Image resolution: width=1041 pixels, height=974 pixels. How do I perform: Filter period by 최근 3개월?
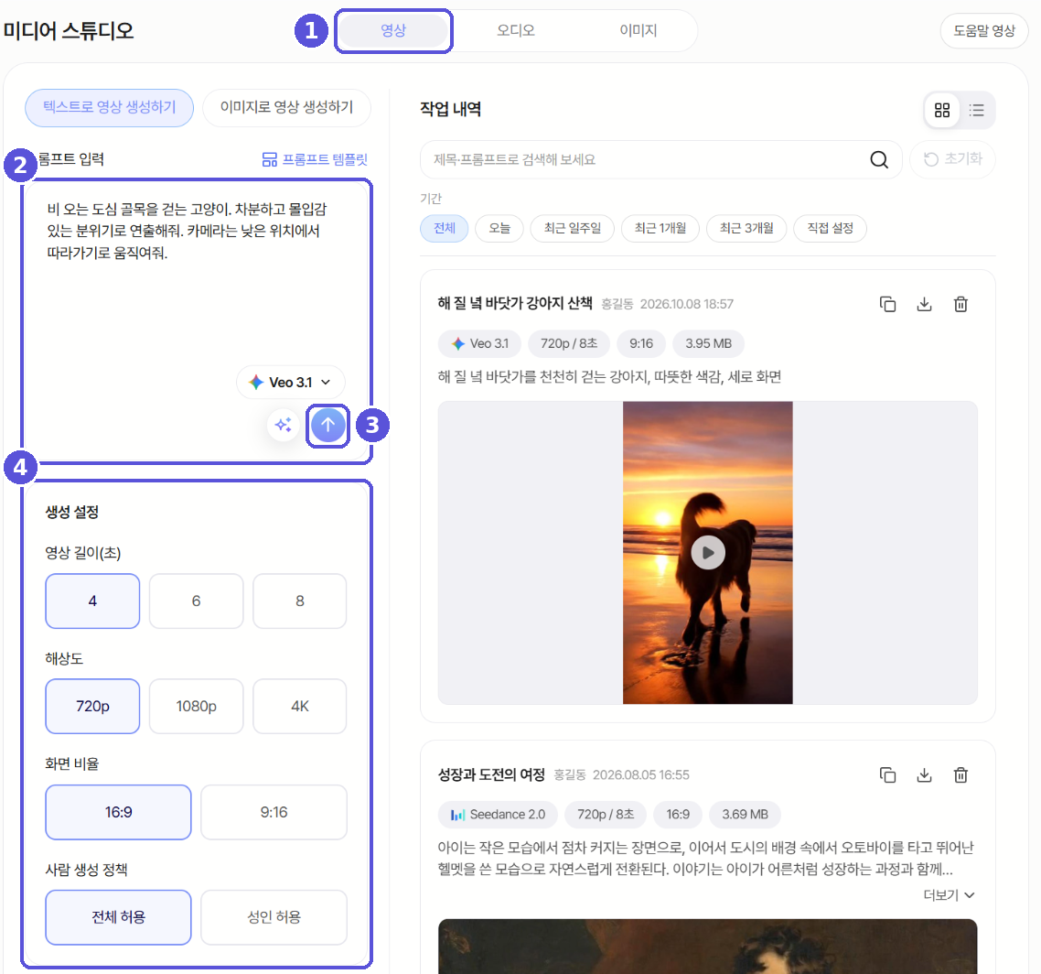[x=746, y=229]
